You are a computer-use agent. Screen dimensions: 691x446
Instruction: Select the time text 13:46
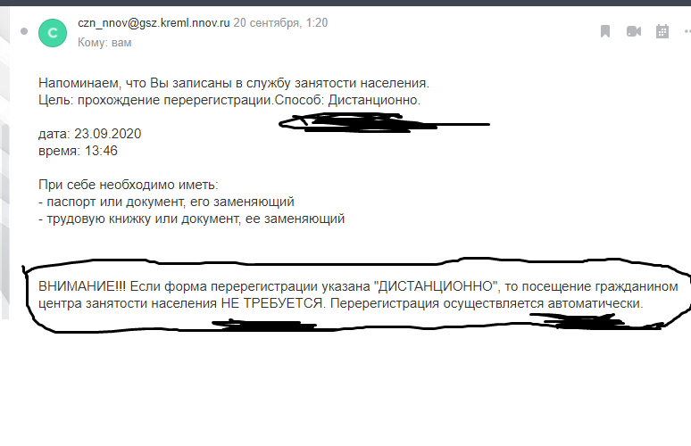[x=101, y=151]
